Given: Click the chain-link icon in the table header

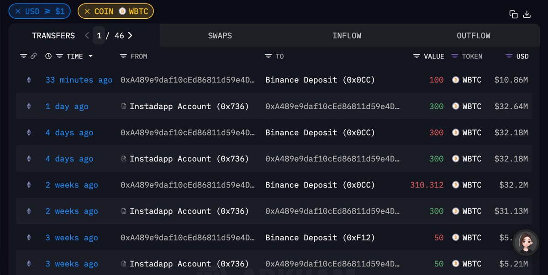Looking at the screenshot, I should (33, 56).
